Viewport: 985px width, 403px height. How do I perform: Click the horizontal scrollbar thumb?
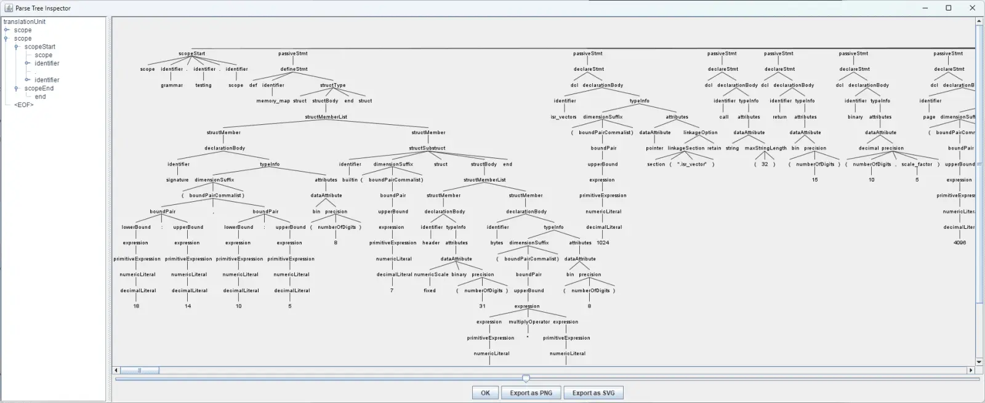click(x=140, y=370)
